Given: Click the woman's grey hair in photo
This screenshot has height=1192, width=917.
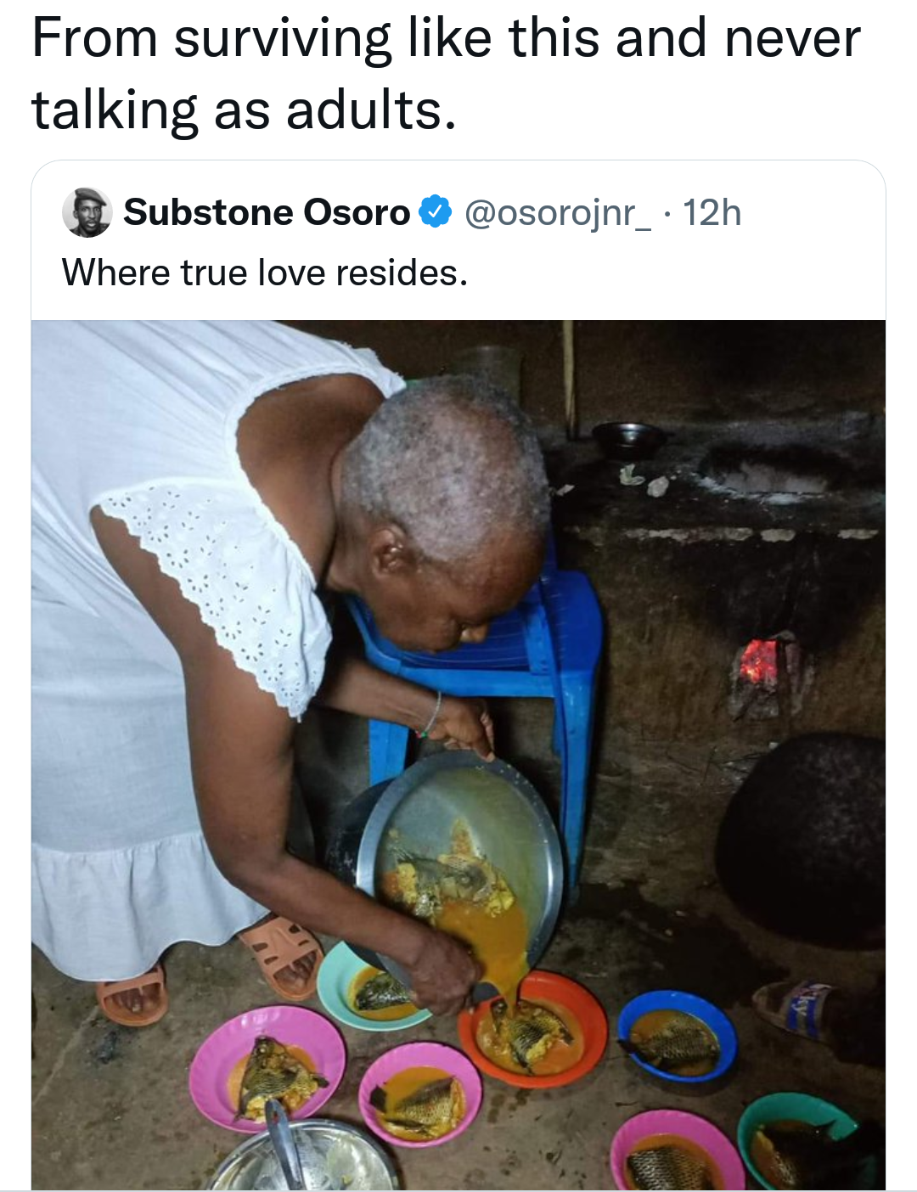Looking at the screenshot, I should click(446, 467).
